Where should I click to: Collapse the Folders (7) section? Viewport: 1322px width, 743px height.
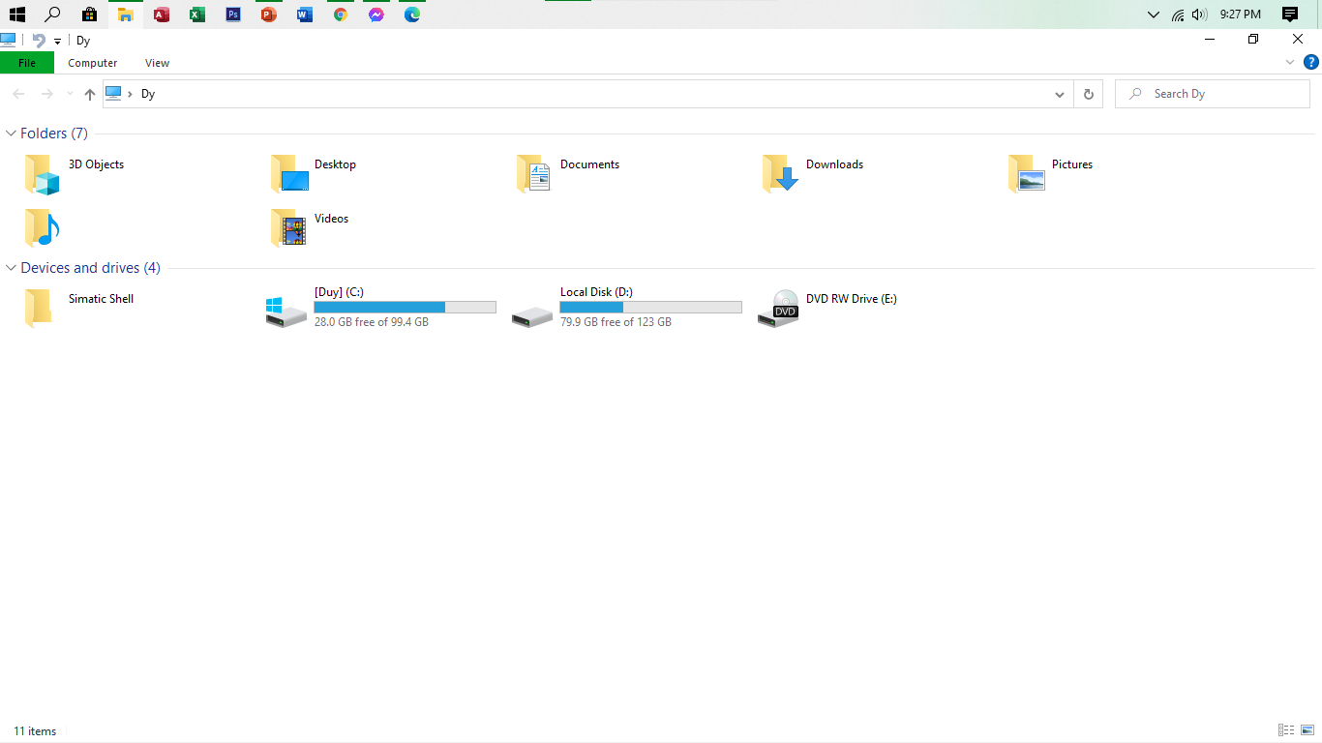(x=11, y=133)
